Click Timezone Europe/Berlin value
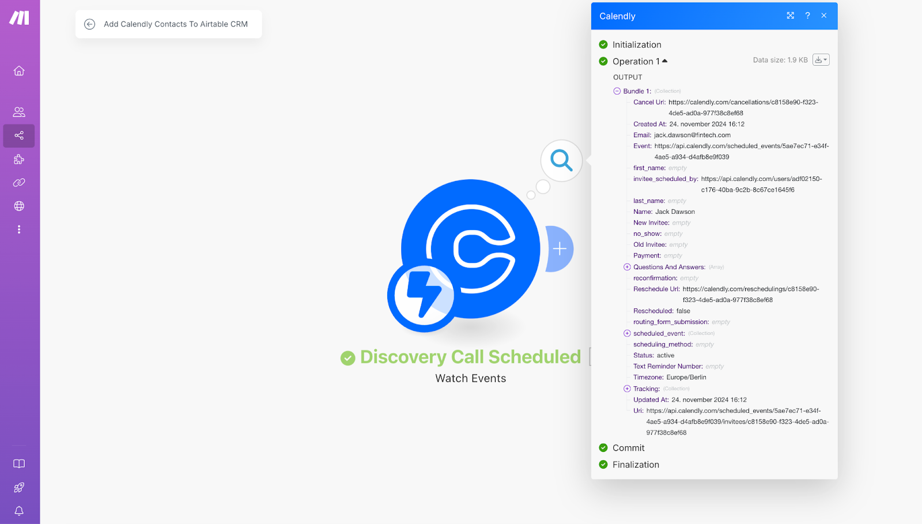Image resolution: width=922 pixels, height=524 pixels. pos(686,377)
